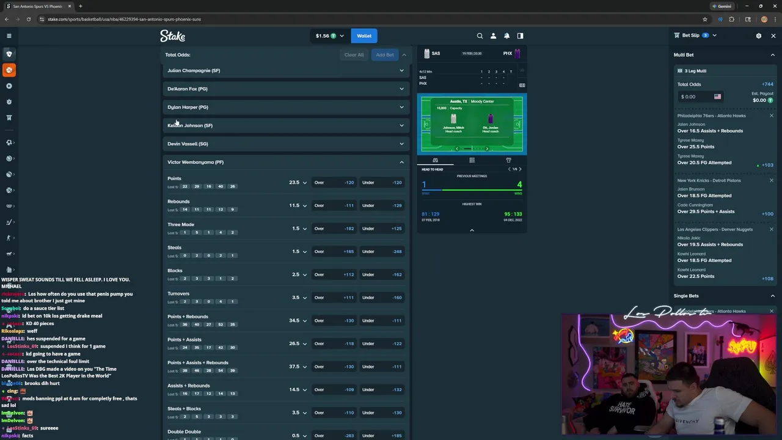The width and height of the screenshot is (782, 440).
Task: Select the USD flag currency in stake input
Action: point(717,97)
